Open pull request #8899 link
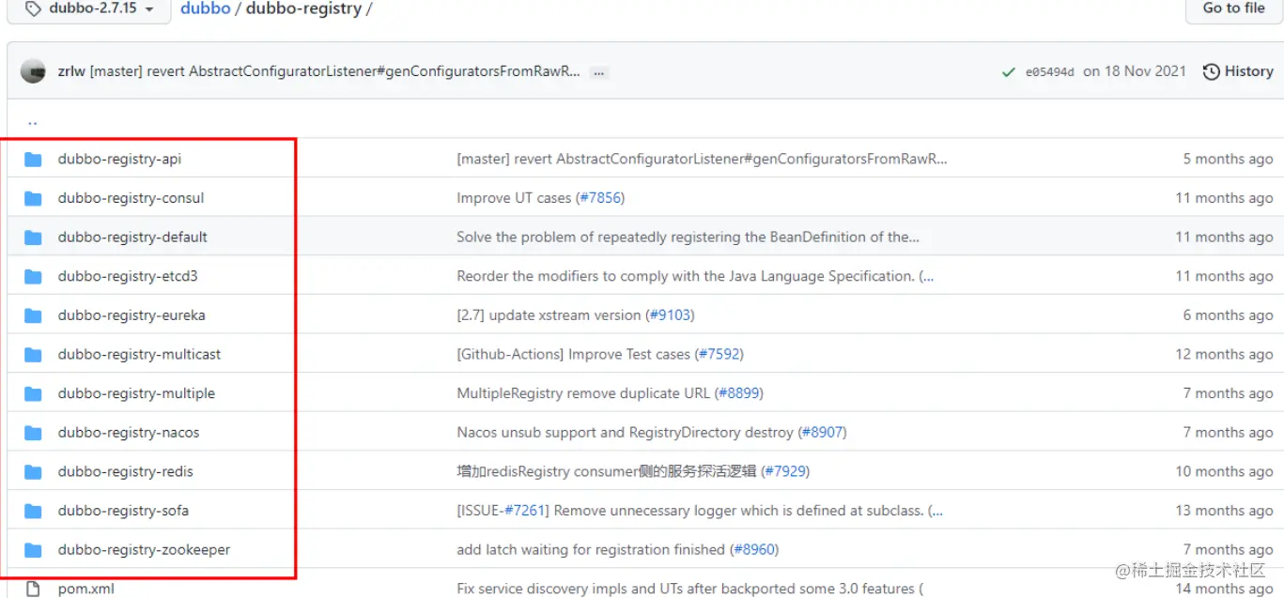Image resolution: width=1284 pixels, height=598 pixels. 738,393
